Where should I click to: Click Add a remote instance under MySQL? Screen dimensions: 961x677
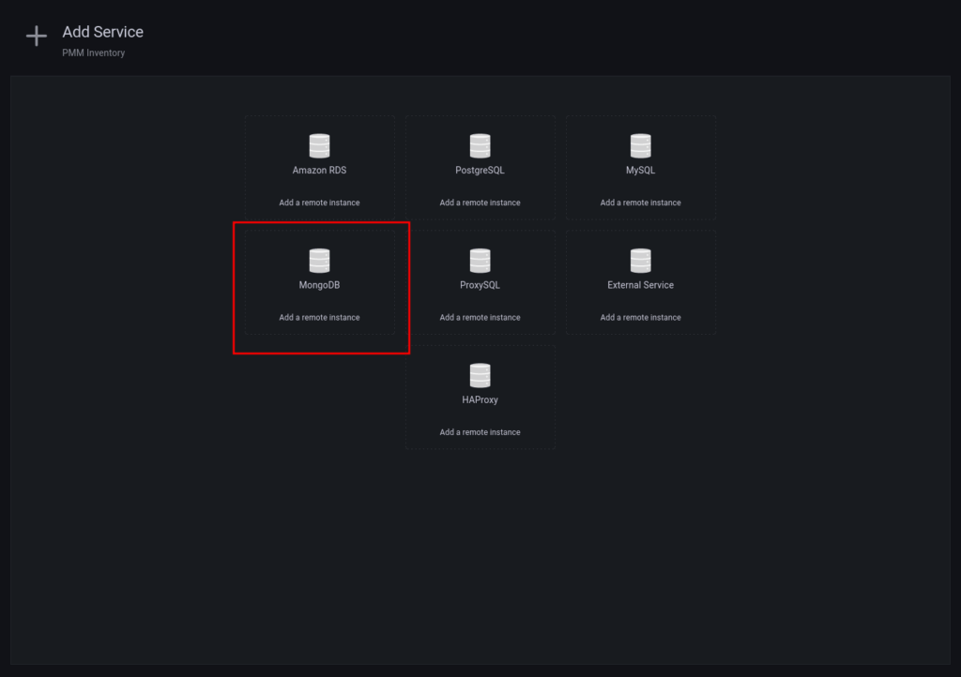coord(640,202)
